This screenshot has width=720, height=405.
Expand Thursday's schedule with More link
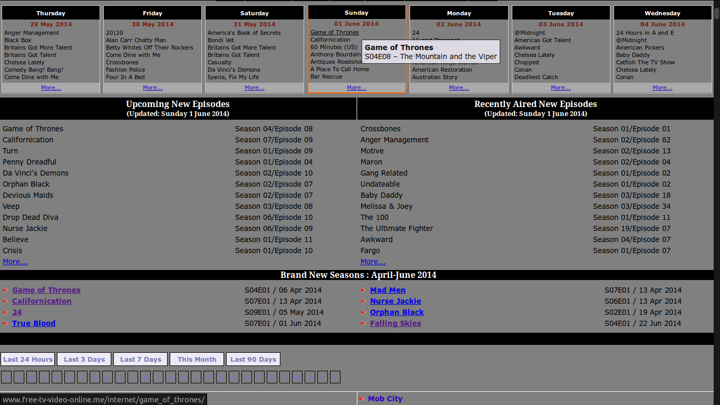click(51, 88)
